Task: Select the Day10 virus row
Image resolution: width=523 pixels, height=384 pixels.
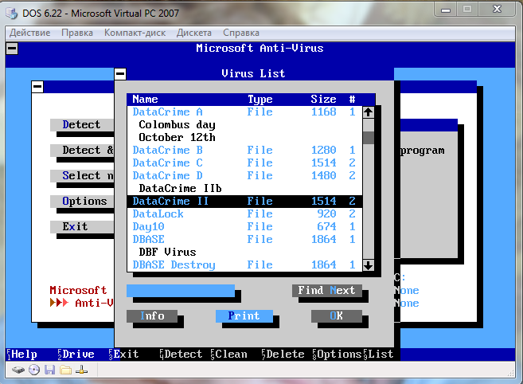Action: pyautogui.click(x=244, y=227)
